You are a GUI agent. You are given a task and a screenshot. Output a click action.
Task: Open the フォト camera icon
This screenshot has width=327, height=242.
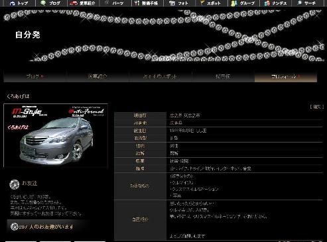172,3
